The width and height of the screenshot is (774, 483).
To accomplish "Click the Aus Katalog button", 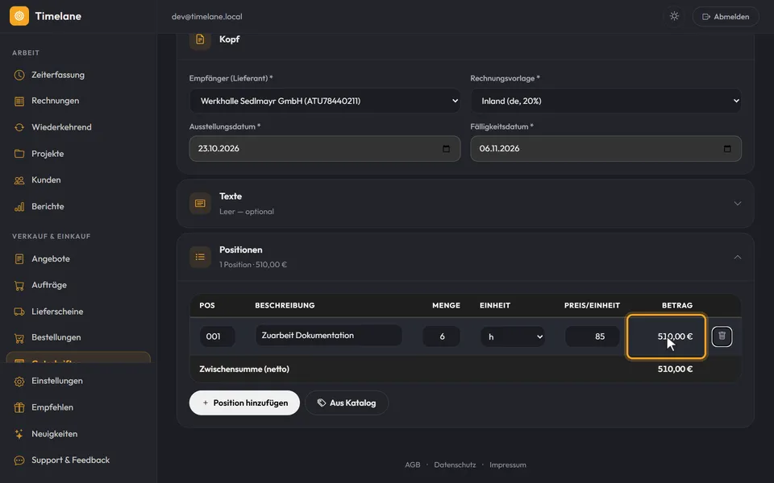I will tap(347, 402).
